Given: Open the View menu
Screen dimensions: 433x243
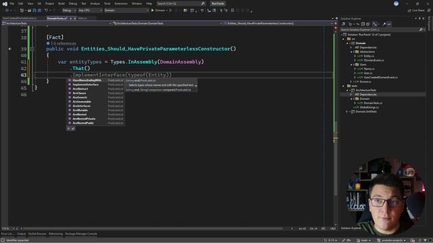Looking at the screenshot, I should [30, 3].
